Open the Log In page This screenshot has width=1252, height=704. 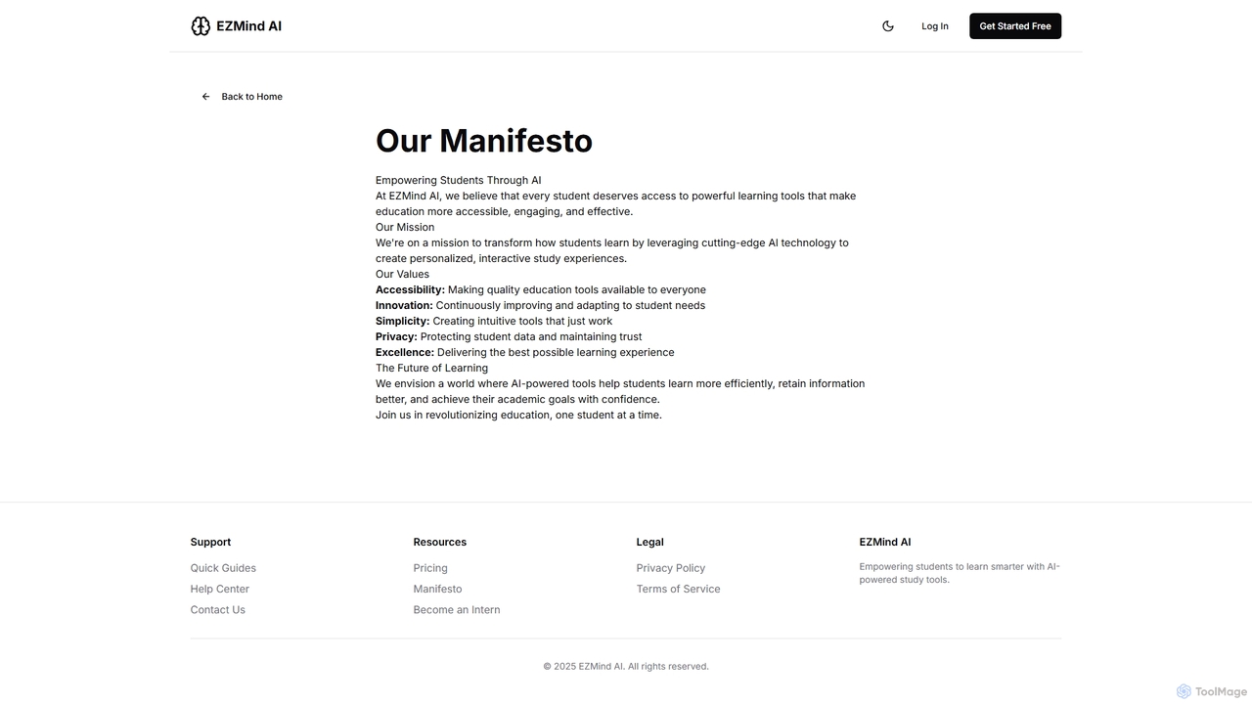tap(935, 26)
